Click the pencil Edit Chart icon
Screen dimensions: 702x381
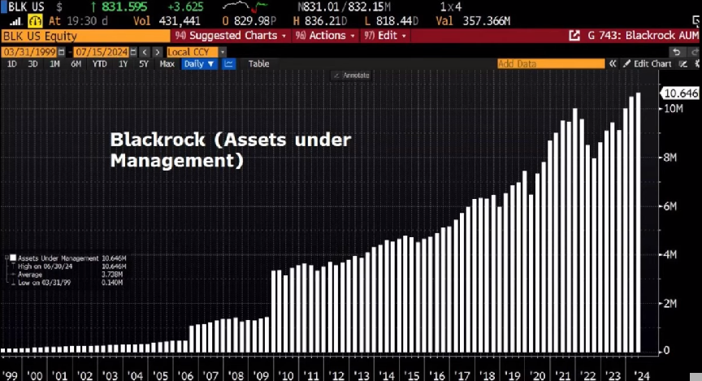[626, 64]
